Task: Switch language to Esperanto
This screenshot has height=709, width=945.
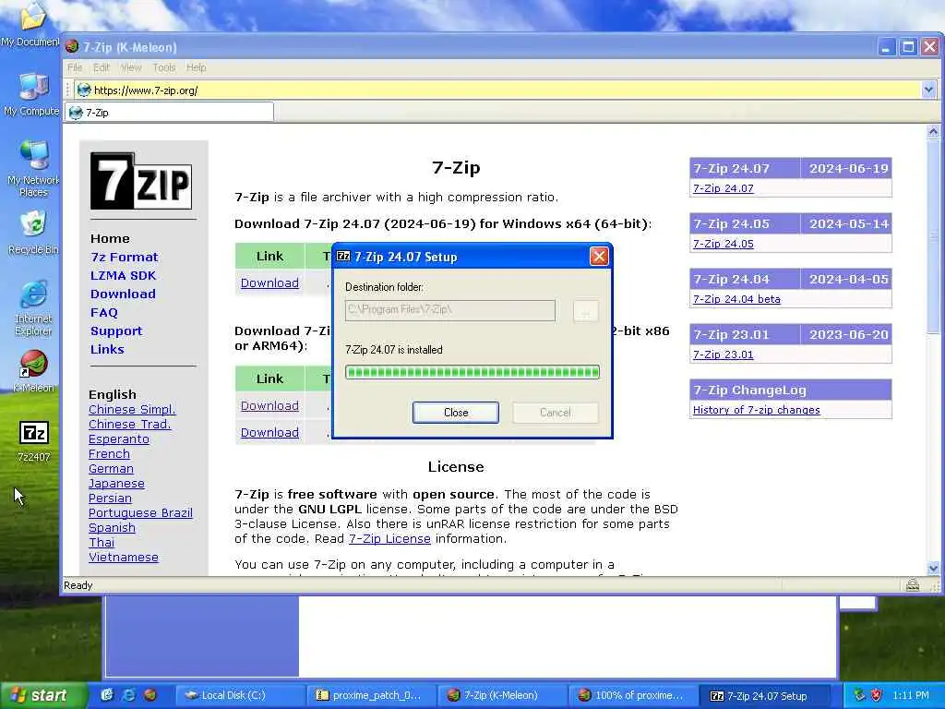Action: click(x=119, y=439)
